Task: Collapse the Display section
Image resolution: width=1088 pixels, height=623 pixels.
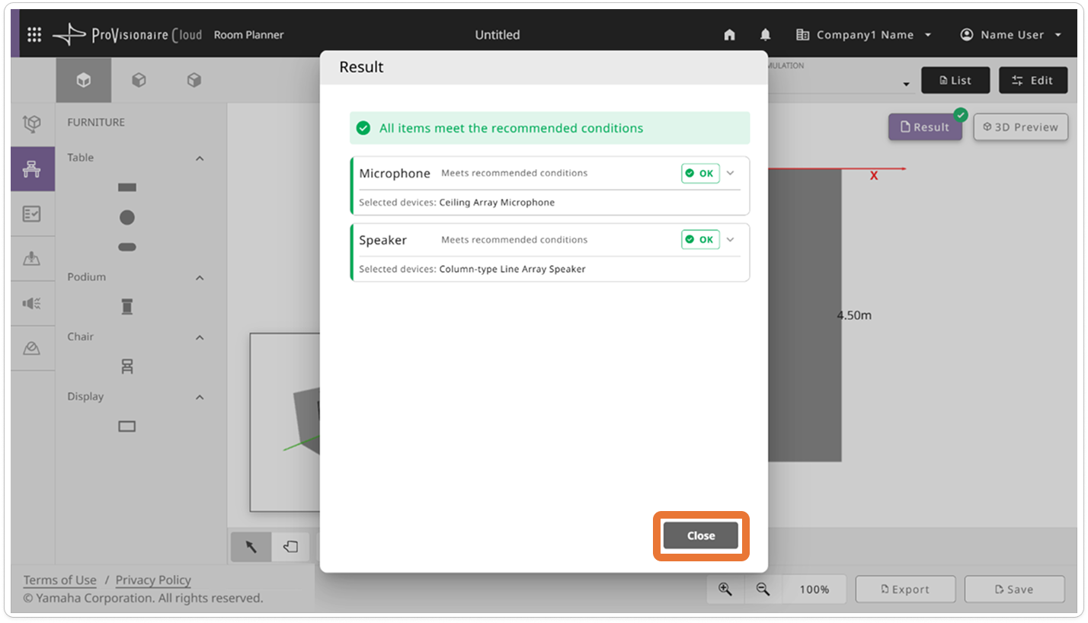Action: tap(200, 398)
